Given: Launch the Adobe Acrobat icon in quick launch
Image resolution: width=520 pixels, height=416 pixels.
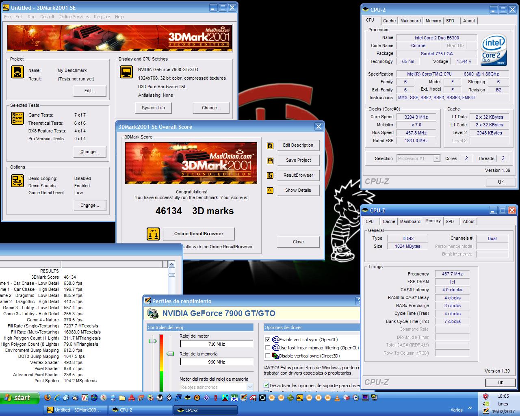Looking at the screenshot, I should 131,398.
